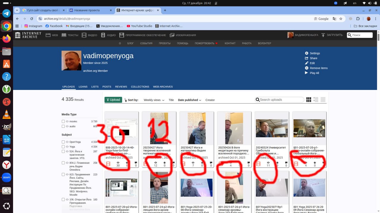The width and height of the screenshot is (380, 213).
Task: Open the ВАДИМОПЕНЬОГА user account menu
Action: (303, 35)
